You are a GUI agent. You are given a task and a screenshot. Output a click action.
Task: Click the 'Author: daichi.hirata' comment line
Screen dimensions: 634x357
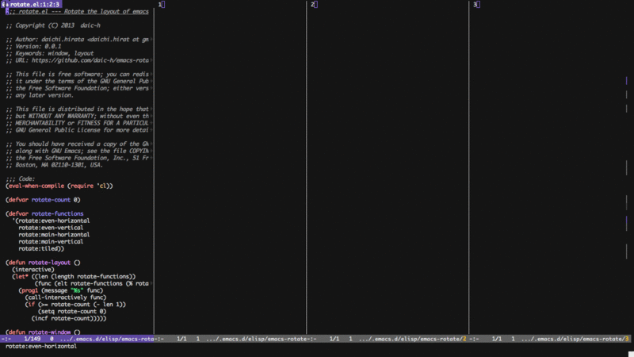pos(77,39)
